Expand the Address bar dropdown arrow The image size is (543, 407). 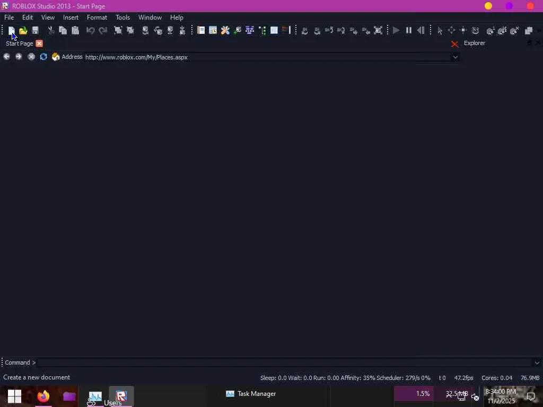coord(456,57)
